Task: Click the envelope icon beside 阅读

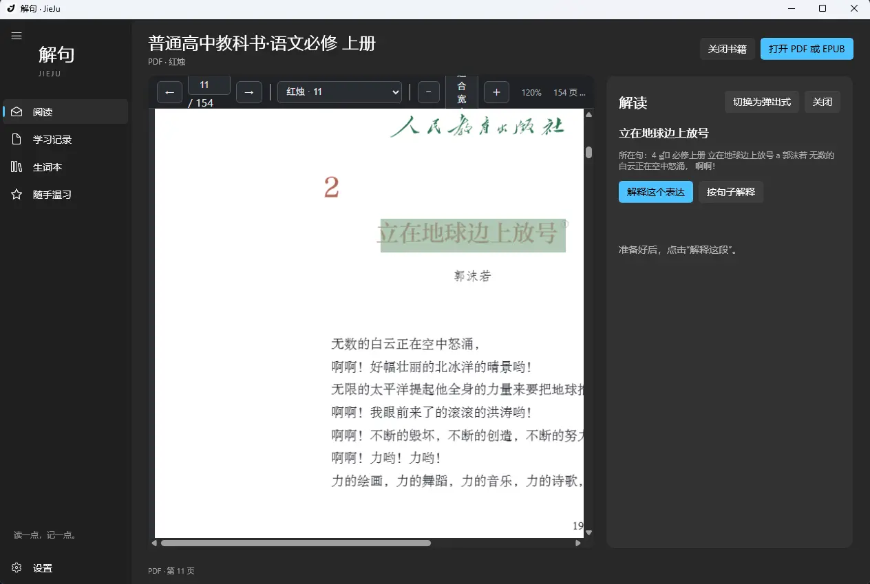Action: point(17,111)
